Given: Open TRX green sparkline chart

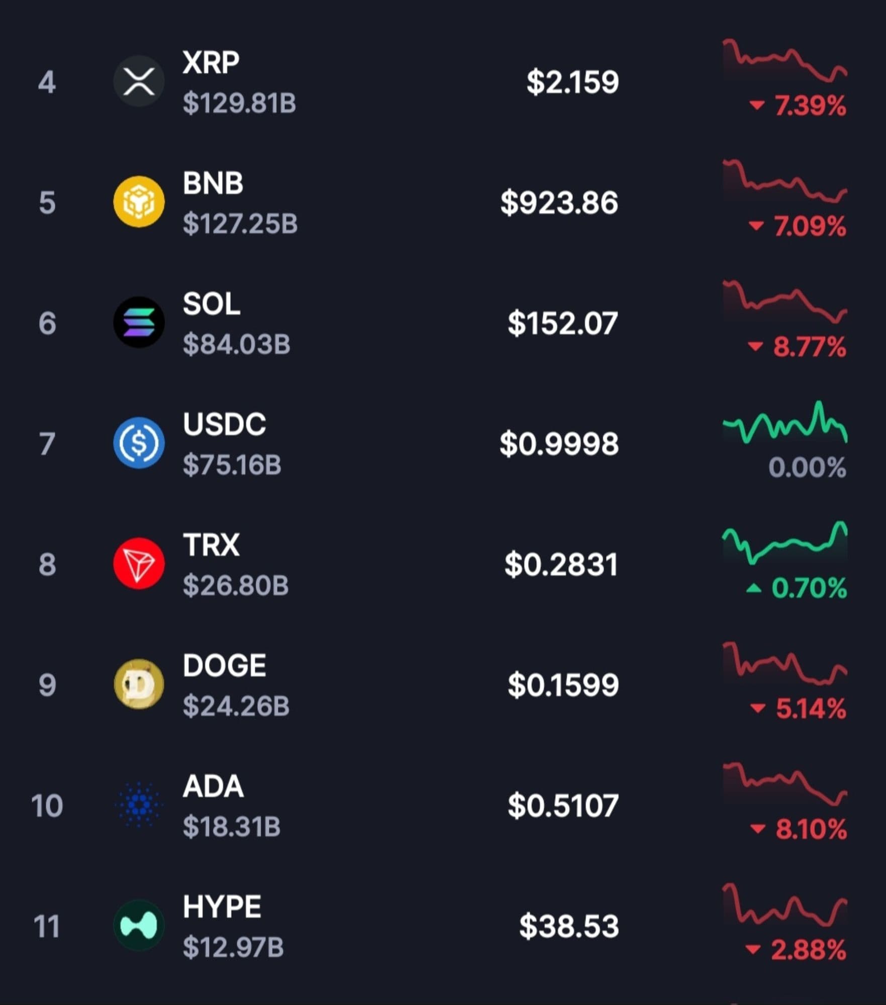Looking at the screenshot, I should tap(784, 544).
